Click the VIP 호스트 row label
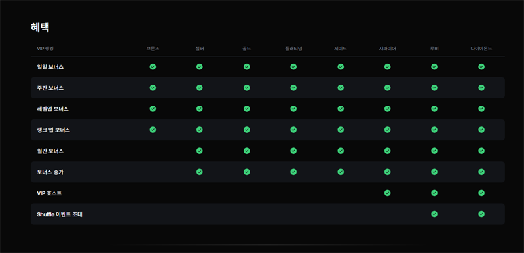The height and width of the screenshot is (253, 524). click(49, 193)
